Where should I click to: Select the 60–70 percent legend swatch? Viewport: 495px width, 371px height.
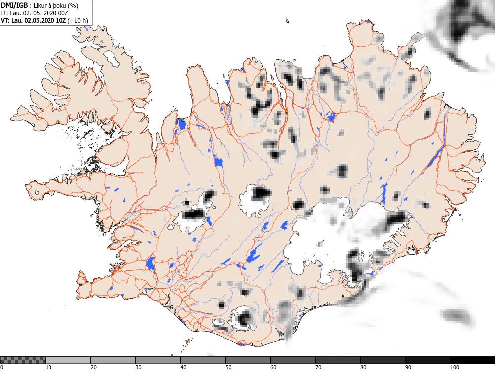tap(293, 360)
